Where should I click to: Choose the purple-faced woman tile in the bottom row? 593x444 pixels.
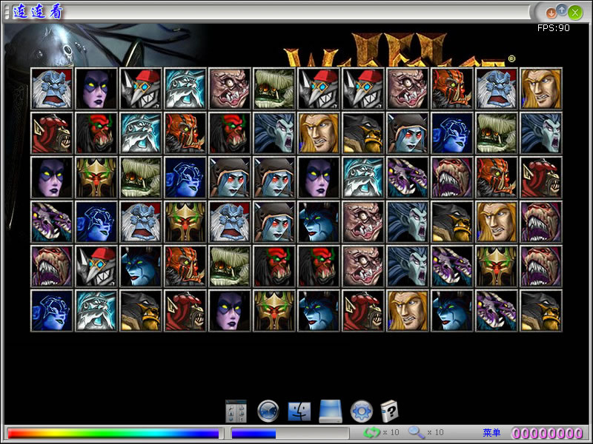[230, 311]
